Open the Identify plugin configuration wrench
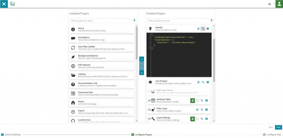This screenshot has height=138, width=283. 203,29
